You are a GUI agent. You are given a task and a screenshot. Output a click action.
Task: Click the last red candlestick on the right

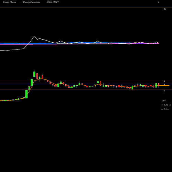159,85
